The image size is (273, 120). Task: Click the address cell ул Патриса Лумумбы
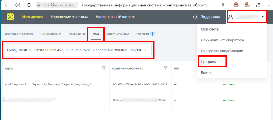click(49, 84)
